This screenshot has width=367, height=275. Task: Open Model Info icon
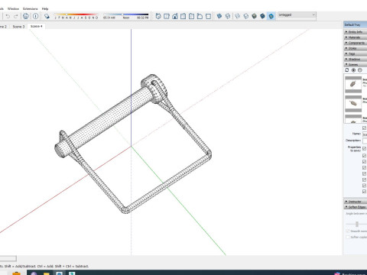point(36,16)
